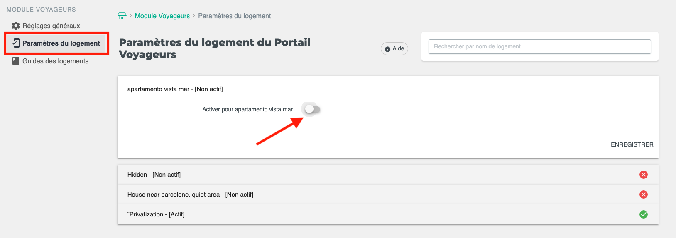Viewport: 676px width, 238px height.
Task: Click the 'Activer pour apartamento vista mar' label
Action: [x=247, y=110]
